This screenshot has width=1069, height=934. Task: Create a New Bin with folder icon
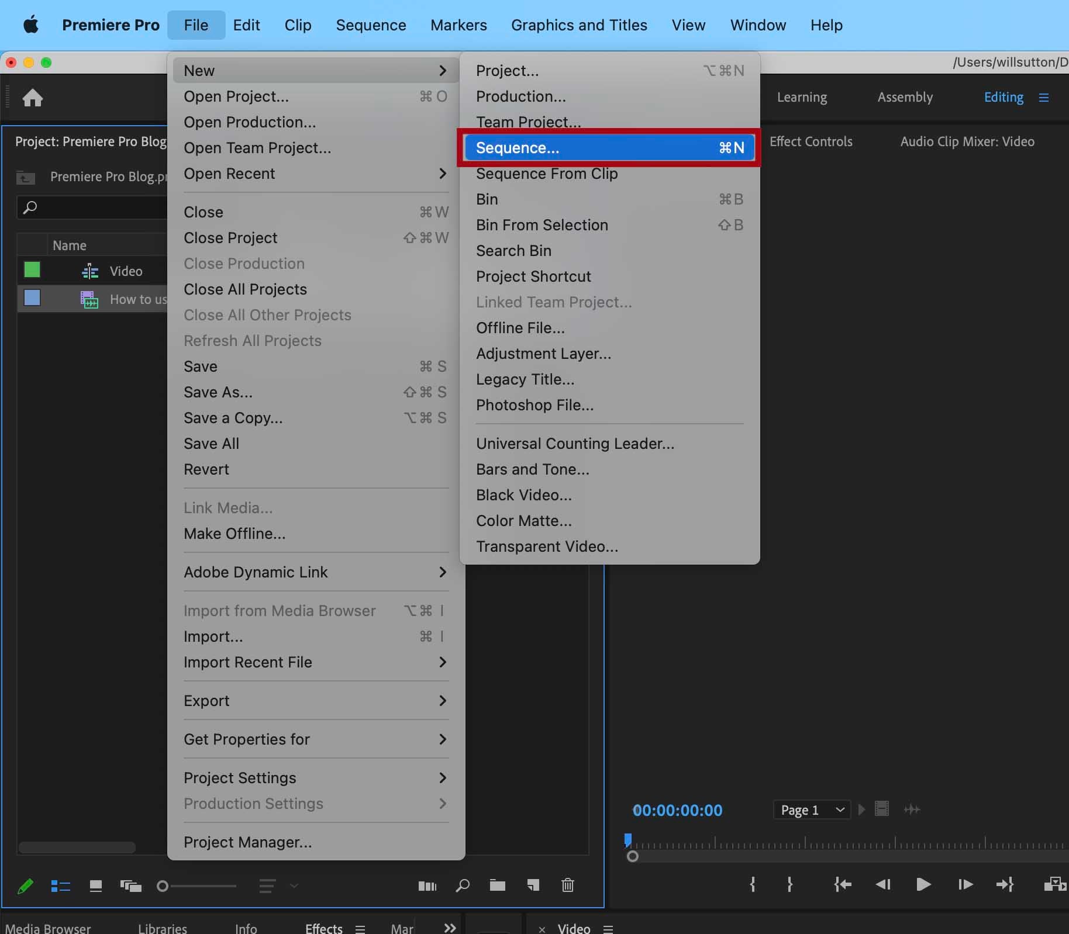(x=498, y=885)
